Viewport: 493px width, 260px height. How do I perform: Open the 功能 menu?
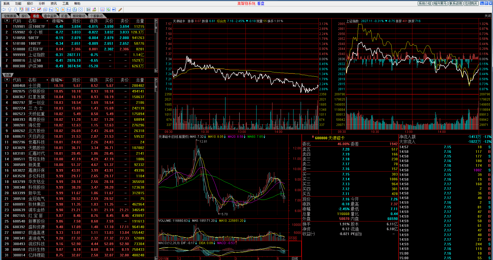click(x=18, y=4)
